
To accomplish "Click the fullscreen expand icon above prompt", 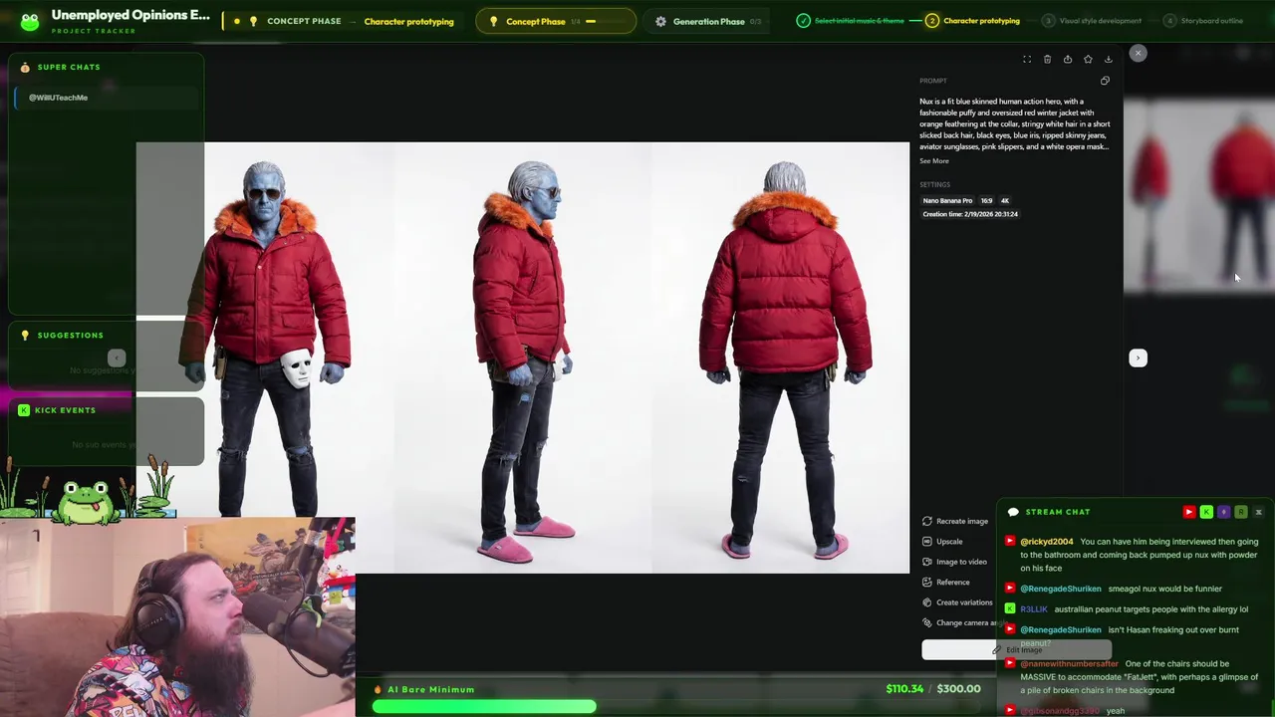I will tap(1027, 60).
